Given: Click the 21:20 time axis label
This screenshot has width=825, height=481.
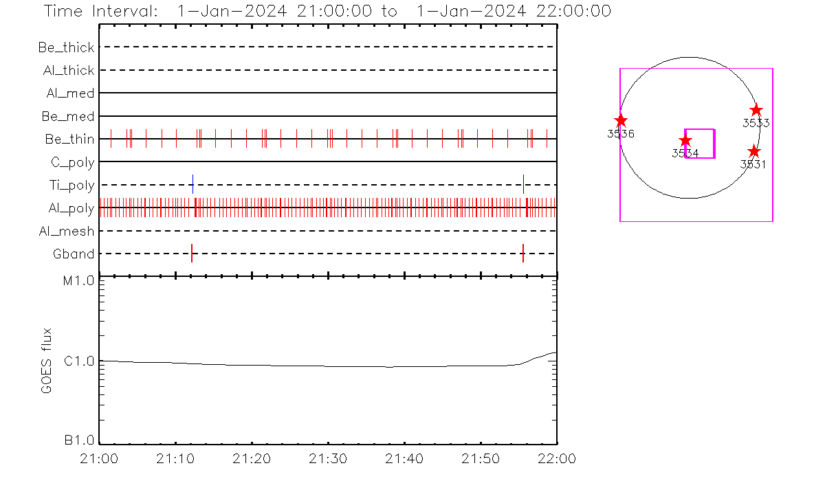Looking at the screenshot, I should (252, 458).
